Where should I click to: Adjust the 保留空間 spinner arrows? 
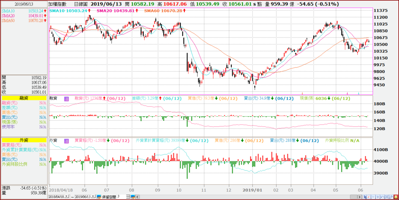click(x=128, y=197)
